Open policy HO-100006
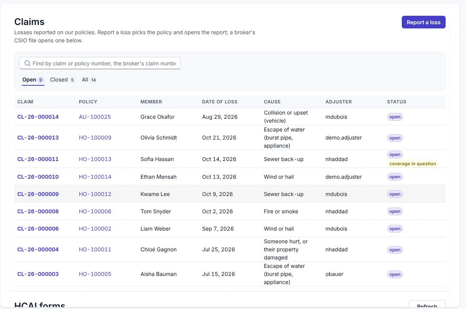 point(95,211)
